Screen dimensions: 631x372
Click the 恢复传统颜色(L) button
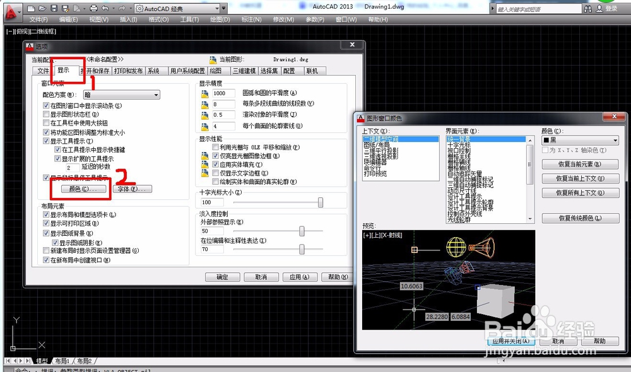pyautogui.click(x=581, y=218)
